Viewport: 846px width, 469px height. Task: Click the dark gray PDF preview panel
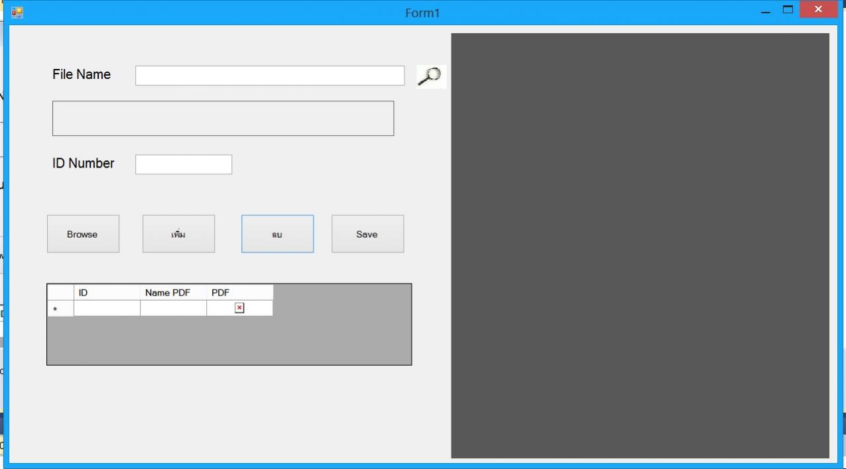tap(640, 246)
